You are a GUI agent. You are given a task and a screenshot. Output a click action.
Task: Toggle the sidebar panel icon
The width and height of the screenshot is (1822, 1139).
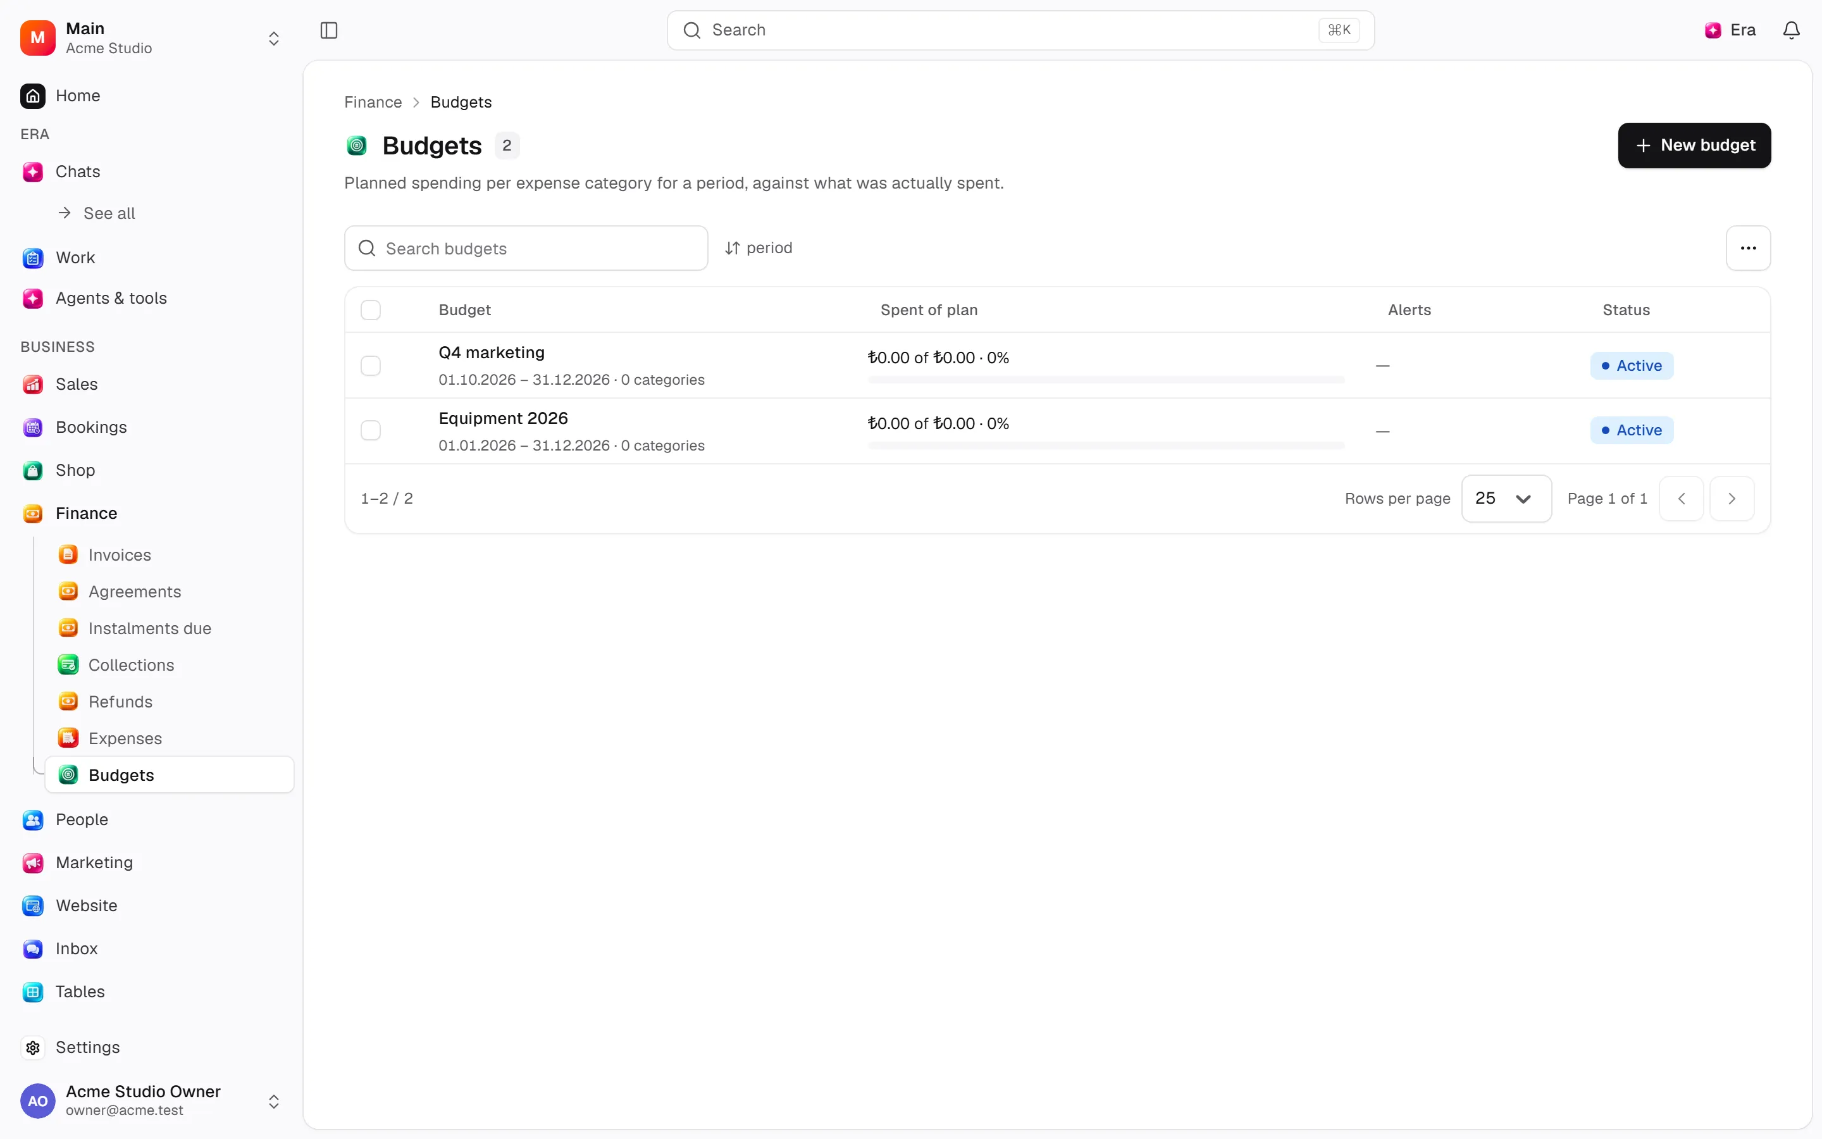(329, 30)
